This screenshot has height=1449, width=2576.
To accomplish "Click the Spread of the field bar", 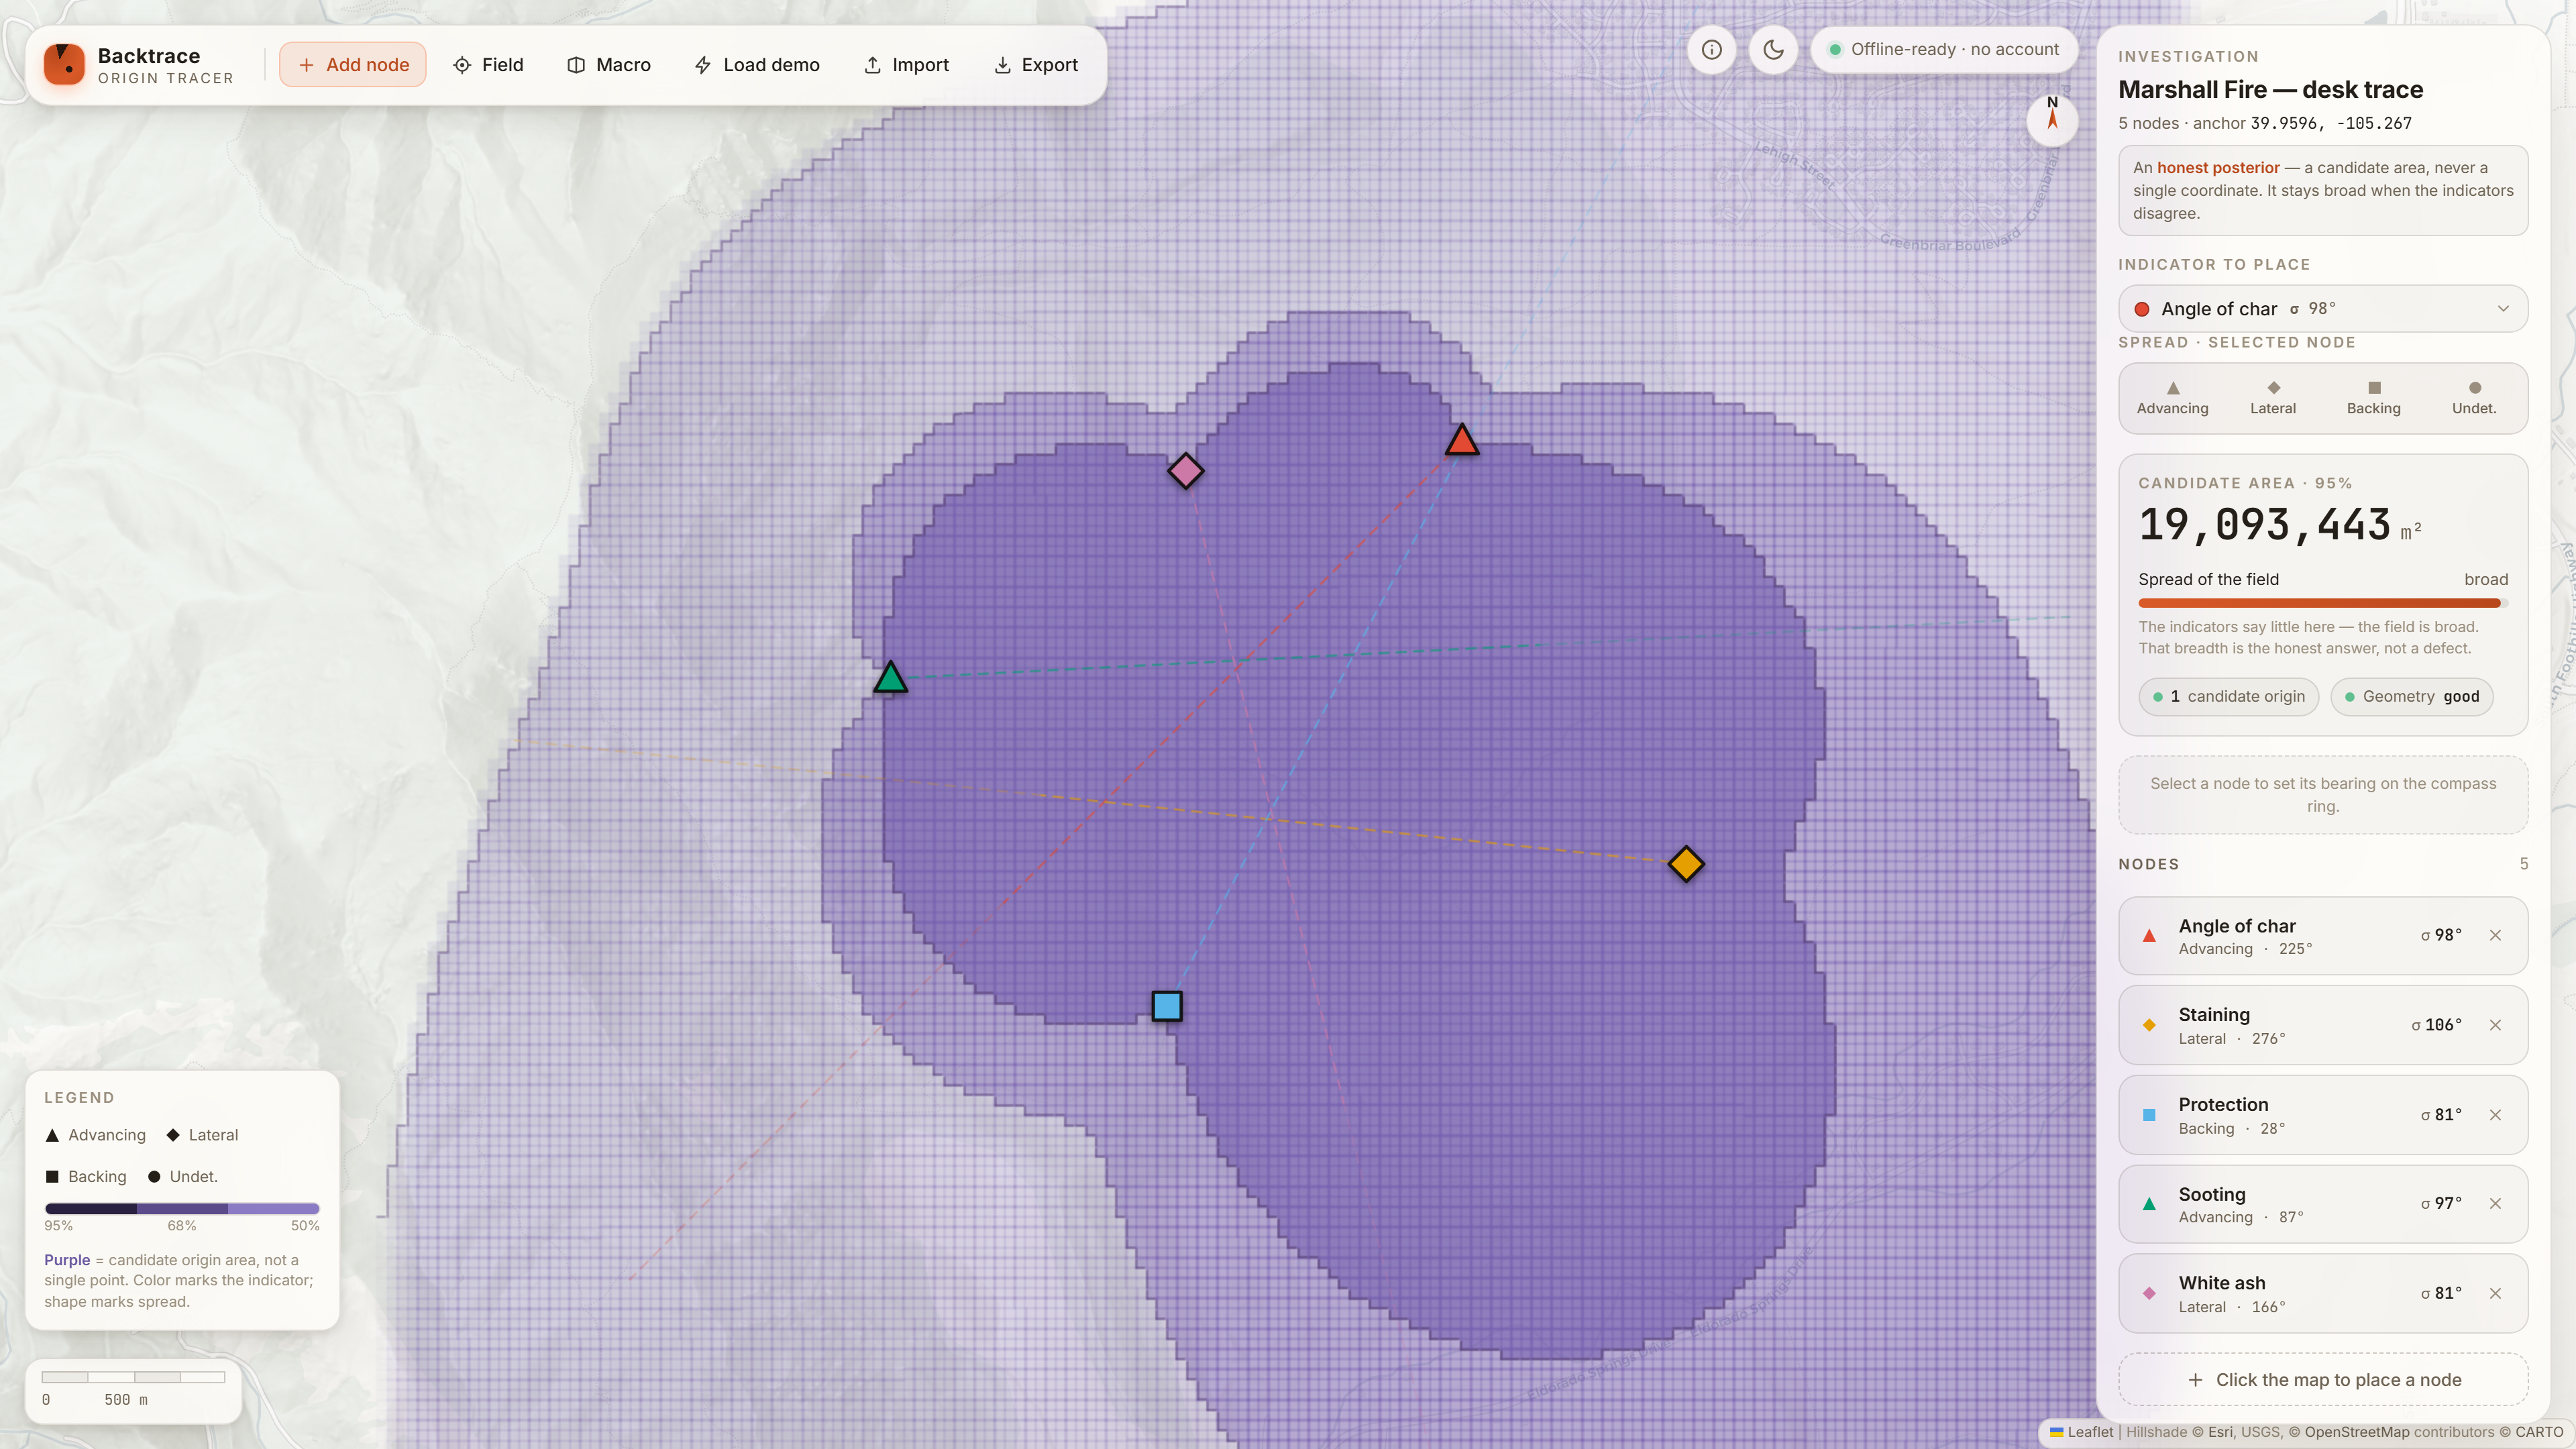I will click(x=2323, y=603).
